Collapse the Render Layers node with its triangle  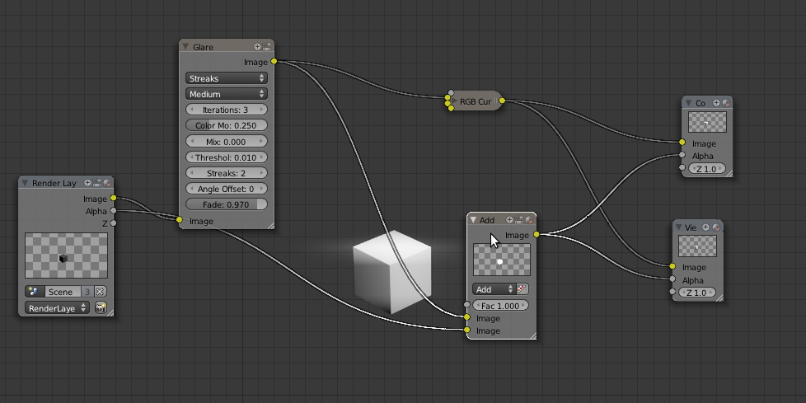coord(25,183)
